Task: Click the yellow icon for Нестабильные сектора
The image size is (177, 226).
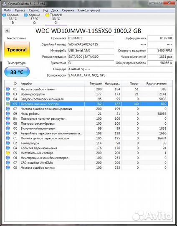Action: tap(8, 153)
